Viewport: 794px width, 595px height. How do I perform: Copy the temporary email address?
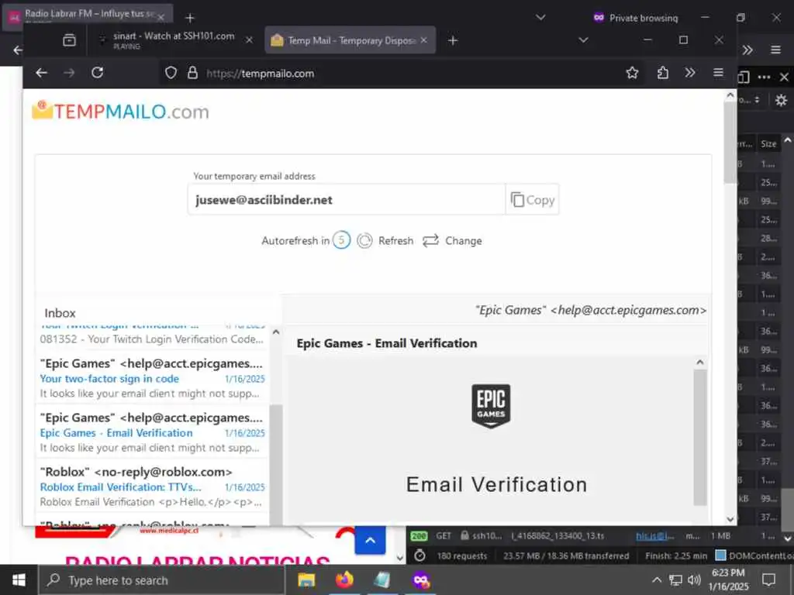532,200
